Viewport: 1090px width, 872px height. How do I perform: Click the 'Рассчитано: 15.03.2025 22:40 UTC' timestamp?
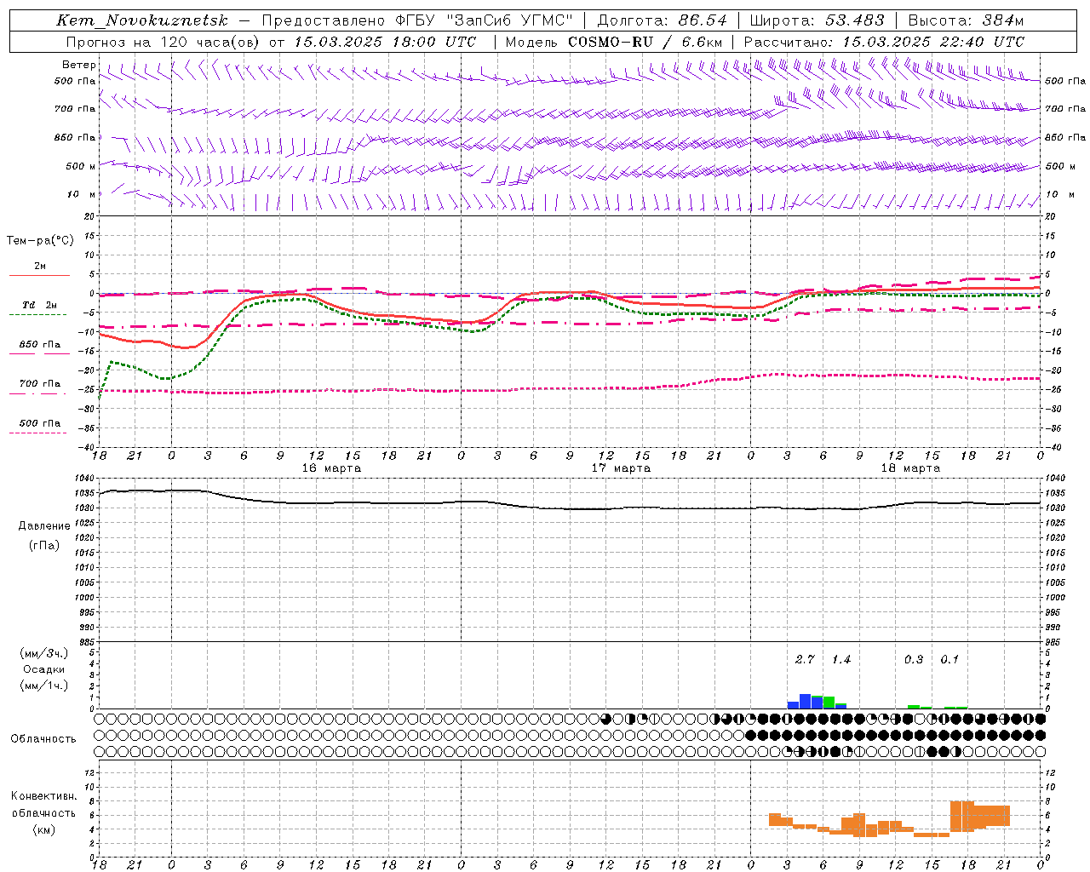click(884, 42)
